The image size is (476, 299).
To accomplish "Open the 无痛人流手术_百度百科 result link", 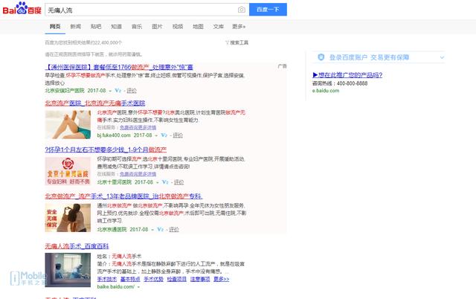I will (77, 244).
